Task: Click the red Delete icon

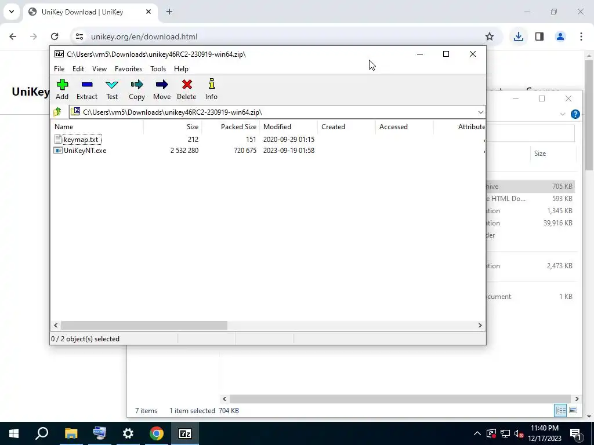Action: coord(186,90)
